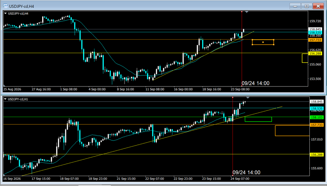Select the orange rectangle center handle on H4
327x186 pixels.
click(x=263, y=42)
